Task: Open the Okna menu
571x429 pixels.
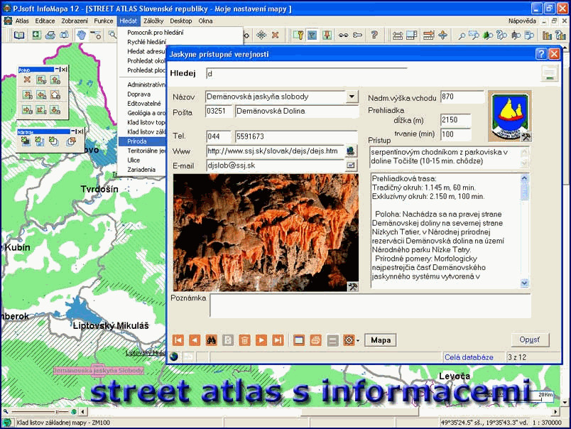Action: pos(205,21)
